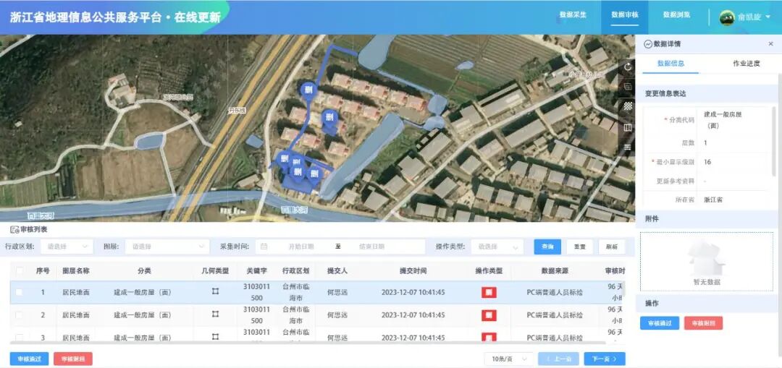Click the 开始日期 date input field
Screen dimensions: 782x368
point(300,247)
